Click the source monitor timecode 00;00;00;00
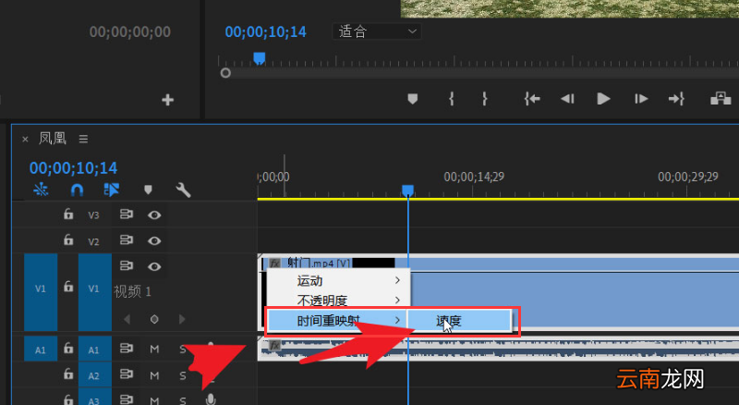This screenshot has height=405, width=739. coord(130,31)
